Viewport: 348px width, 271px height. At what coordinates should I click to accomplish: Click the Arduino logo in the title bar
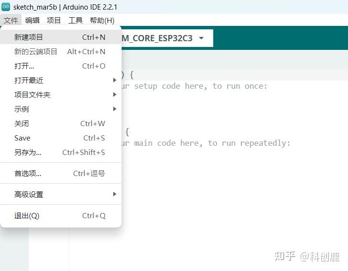[x=6, y=7]
